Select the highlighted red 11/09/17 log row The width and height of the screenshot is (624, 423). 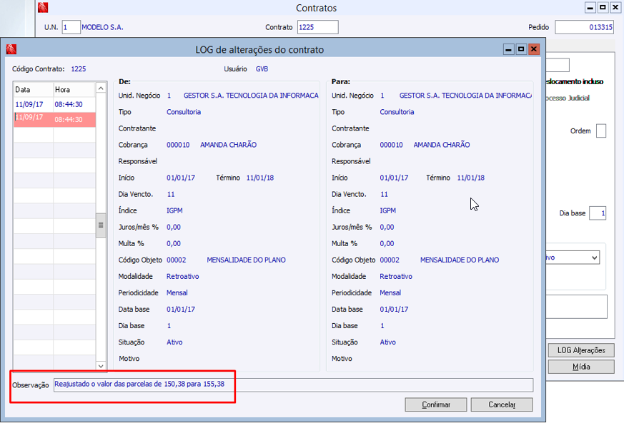pyautogui.click(x=54, y=120)
